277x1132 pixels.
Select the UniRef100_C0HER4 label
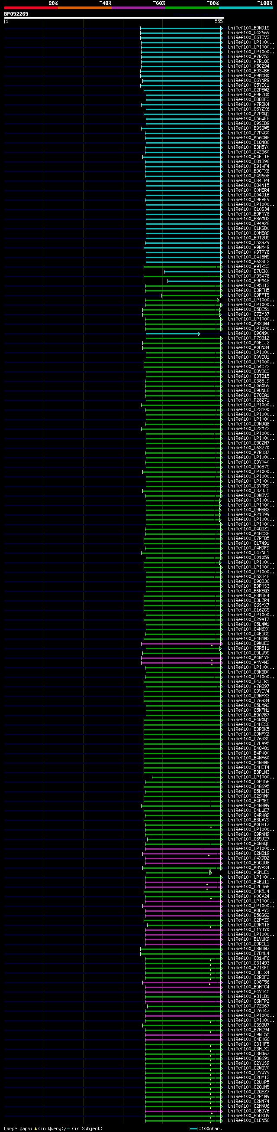[248, 190]
